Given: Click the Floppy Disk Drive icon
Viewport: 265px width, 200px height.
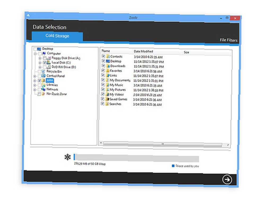Looking at the screenshot, I should (49, 58).
